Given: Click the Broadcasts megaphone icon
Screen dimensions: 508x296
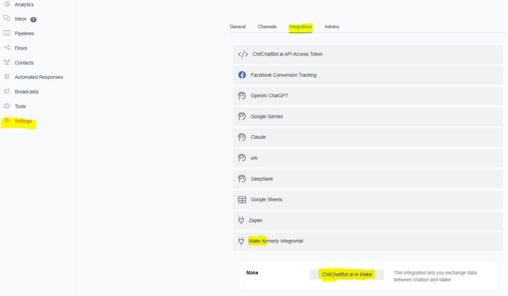Looking at the screenshot, I should click(x=7, y=91).
